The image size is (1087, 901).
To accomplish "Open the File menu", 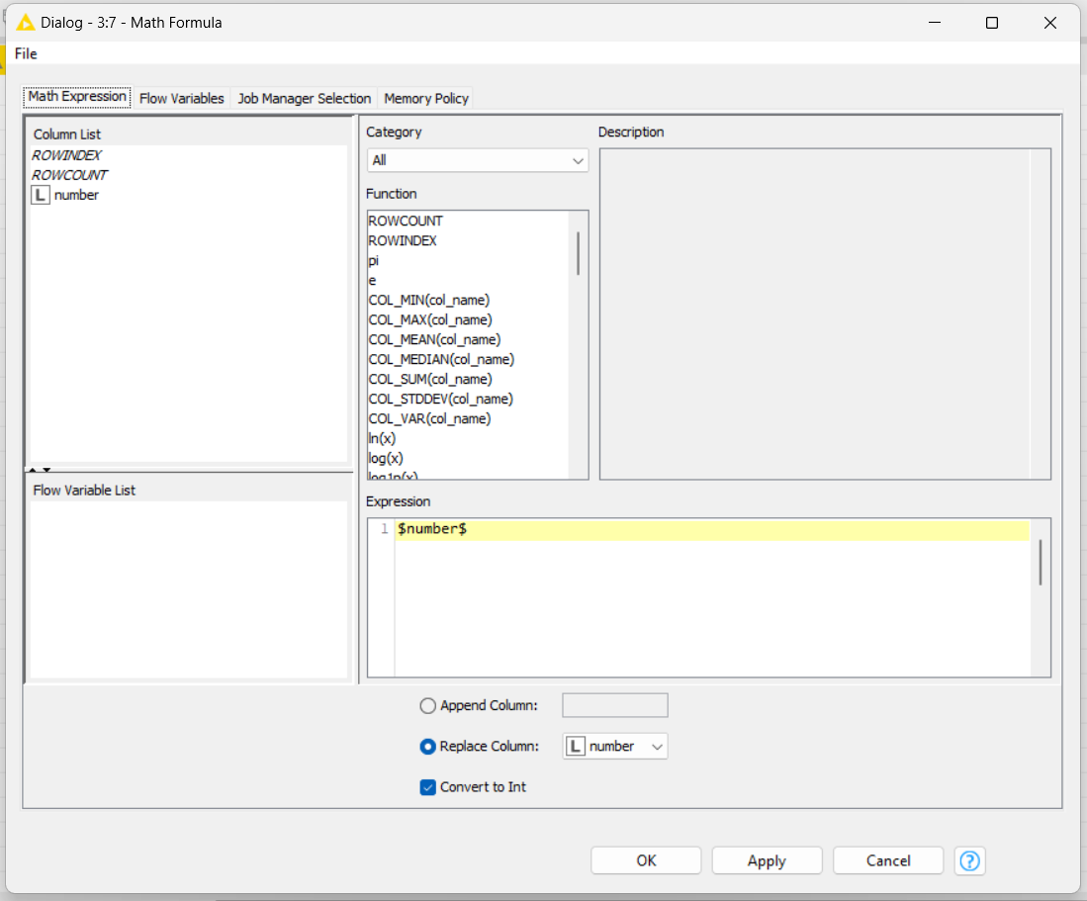I will [x=26, y=53].
